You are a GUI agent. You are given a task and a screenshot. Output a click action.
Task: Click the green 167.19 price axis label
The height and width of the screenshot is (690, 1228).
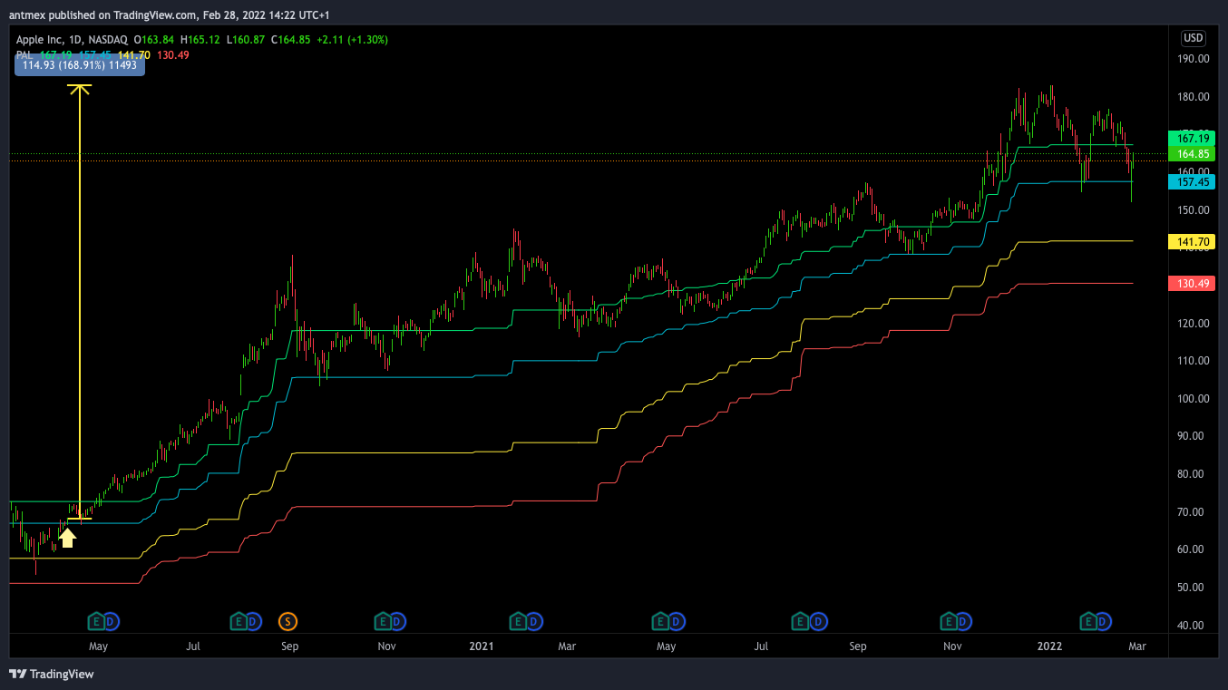point(1193,139)
